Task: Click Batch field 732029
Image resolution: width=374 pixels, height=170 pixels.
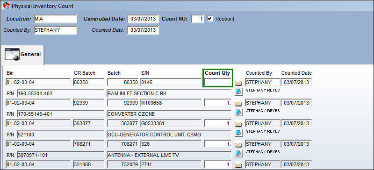Action: click(x=122, y=164)
